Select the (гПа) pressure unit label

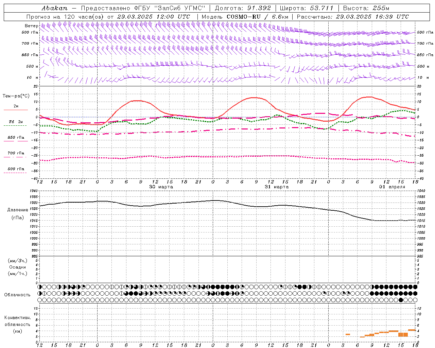(x=18, y=218)
